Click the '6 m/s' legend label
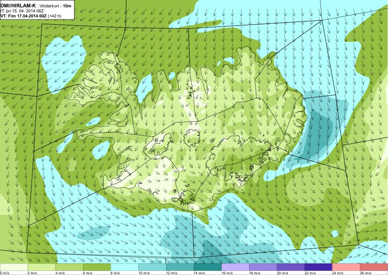 88,273
